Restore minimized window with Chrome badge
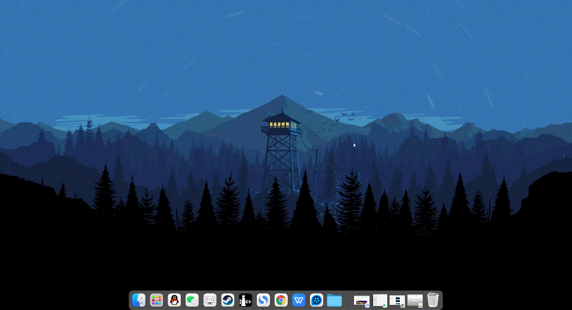Viewport: 572px width, 310px height. coord(398,301)
